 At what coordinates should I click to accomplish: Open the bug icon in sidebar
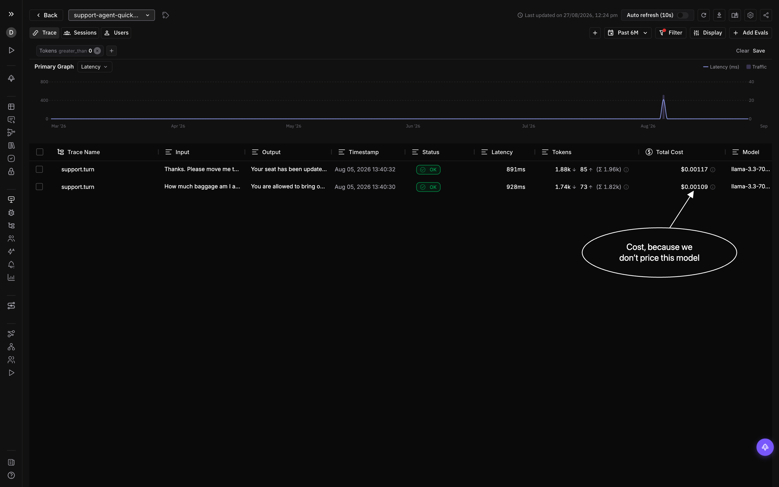pos(11,213)
